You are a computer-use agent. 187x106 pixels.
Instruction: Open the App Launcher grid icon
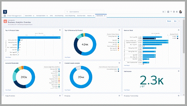click(x=5, y=16)
